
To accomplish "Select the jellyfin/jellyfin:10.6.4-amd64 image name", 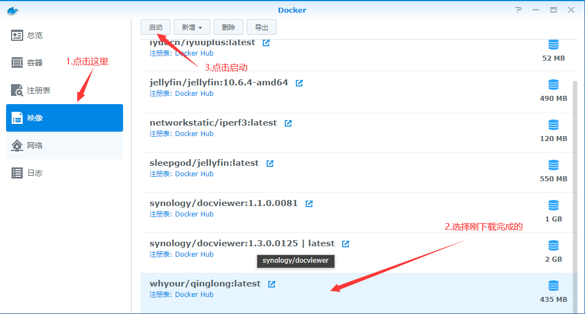I will (x=219, y=82).
